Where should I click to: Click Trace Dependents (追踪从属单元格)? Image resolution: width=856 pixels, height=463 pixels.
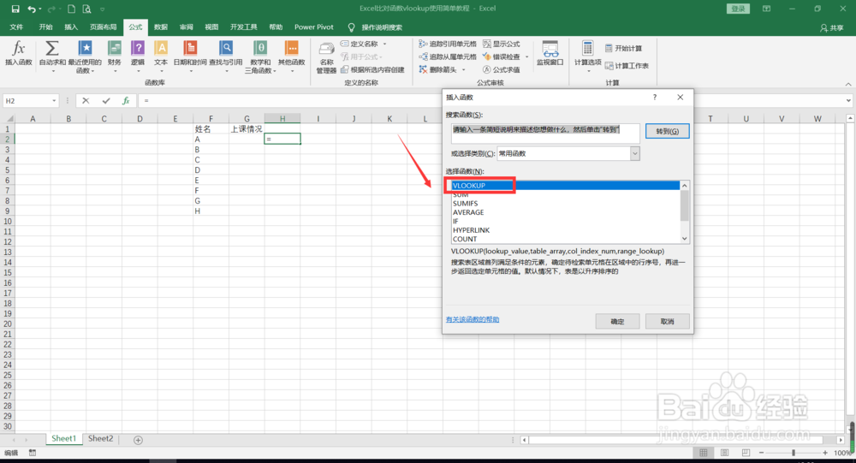click(448, 56)
